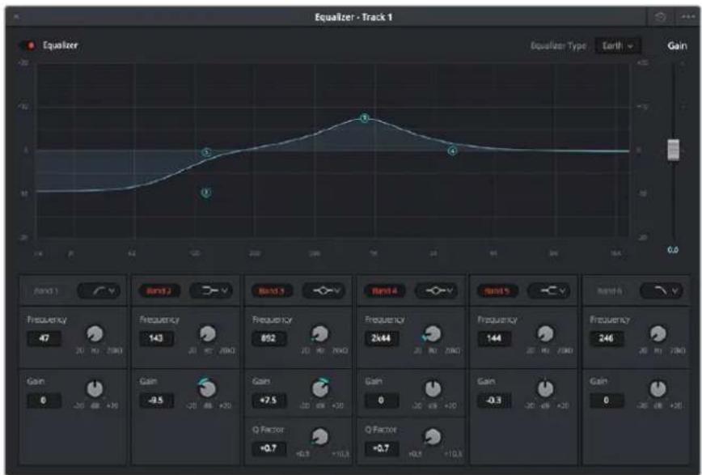Select Band 4 Q Factor field showing +0.7
This screenshot has width=702, height=475.
click(382, 448)
